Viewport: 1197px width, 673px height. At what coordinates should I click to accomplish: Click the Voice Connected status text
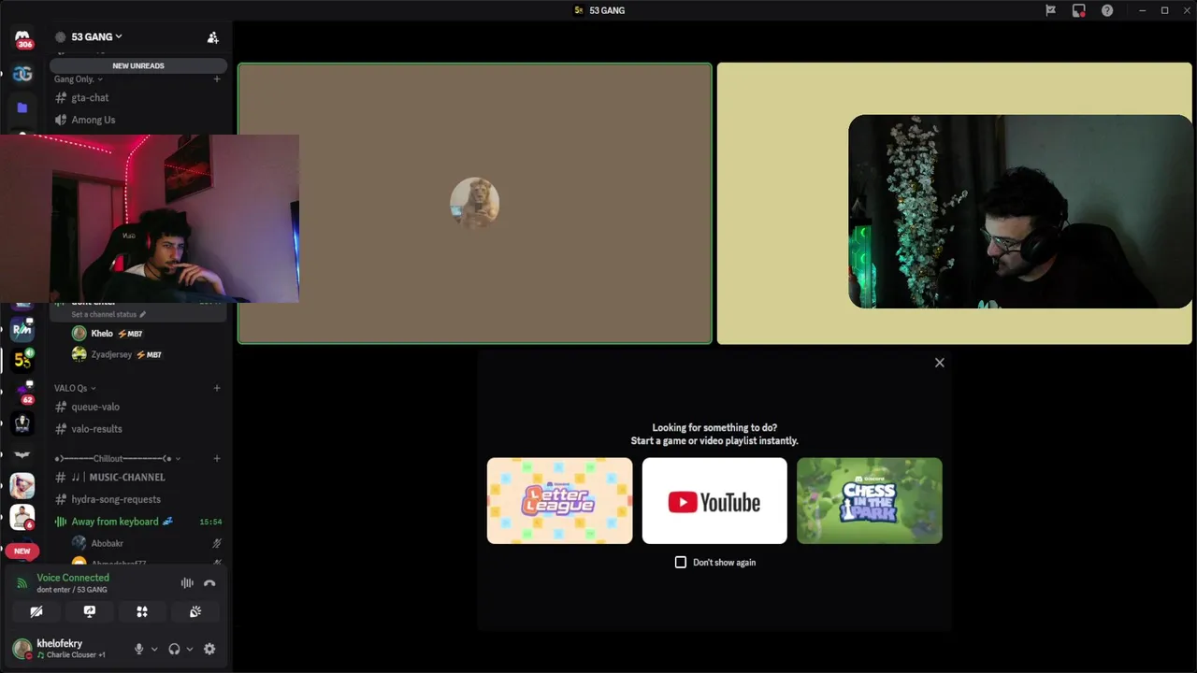(73, 578)
